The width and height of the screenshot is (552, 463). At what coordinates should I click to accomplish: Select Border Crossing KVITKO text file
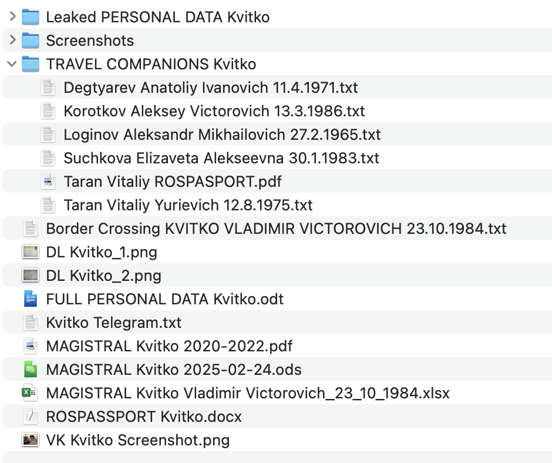coord(276,229)
